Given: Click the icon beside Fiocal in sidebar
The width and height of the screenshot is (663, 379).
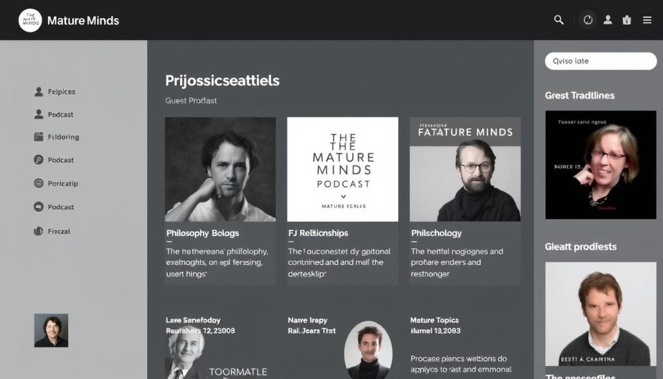Looking at the screenshot, I should (38, 231).
